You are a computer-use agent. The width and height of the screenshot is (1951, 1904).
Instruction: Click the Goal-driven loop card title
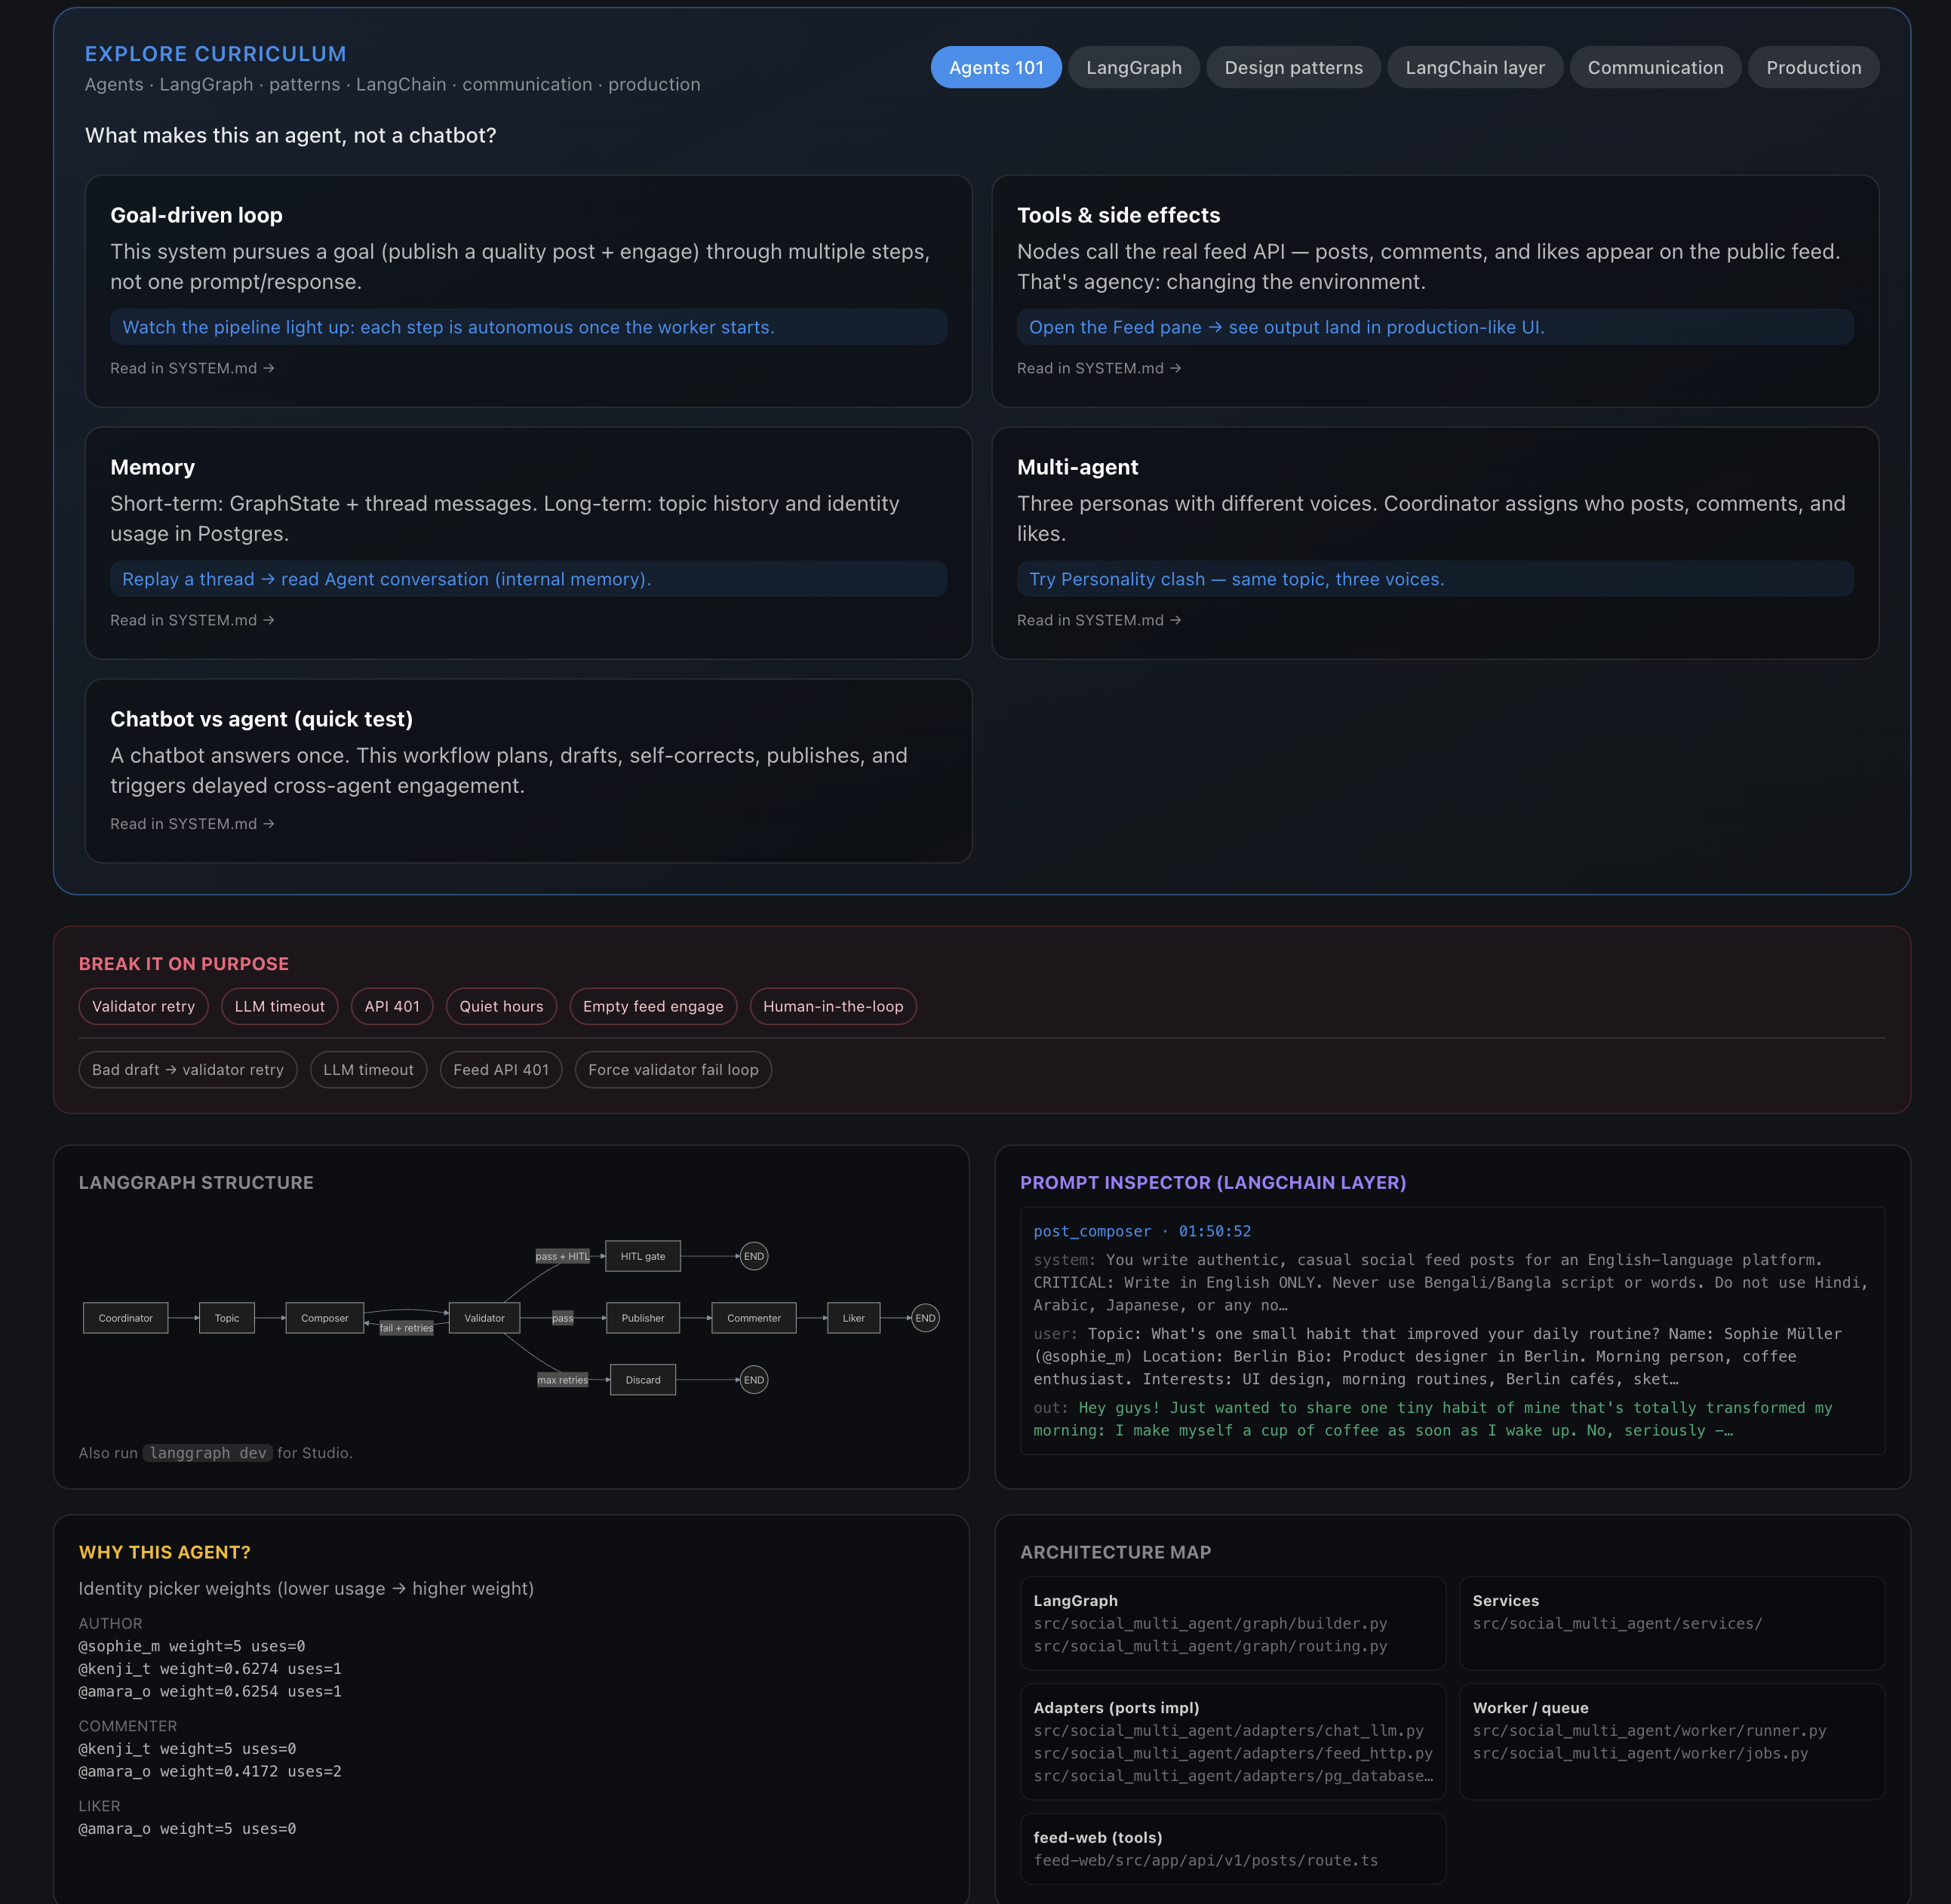click(x=196, y=215)
